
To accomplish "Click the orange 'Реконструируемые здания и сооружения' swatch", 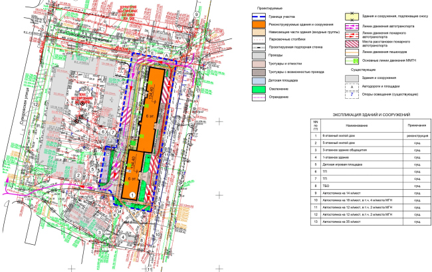I will [259, 25].
